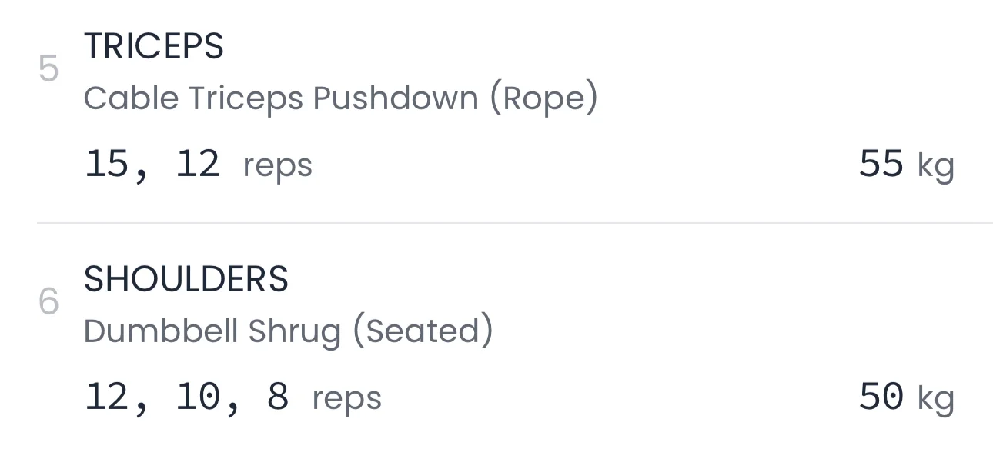
Task: Click the 8 rep count for Dumbbell Shrug
Action: pyautogui.click(x=277, y=397)
